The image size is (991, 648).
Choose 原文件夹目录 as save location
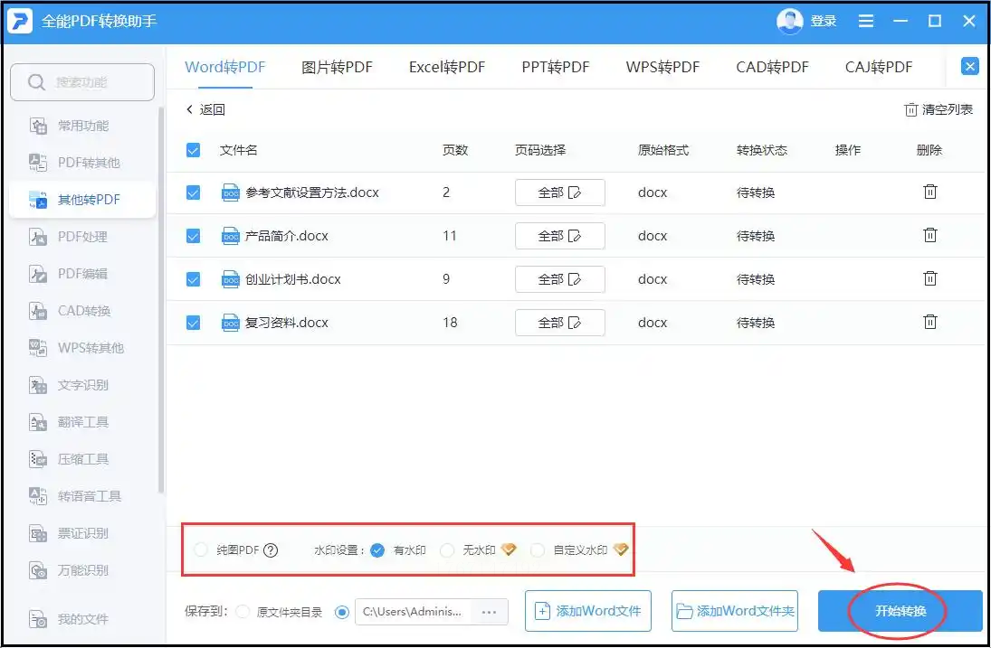[x=243, y=612]
